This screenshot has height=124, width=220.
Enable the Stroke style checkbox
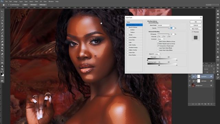128,35
